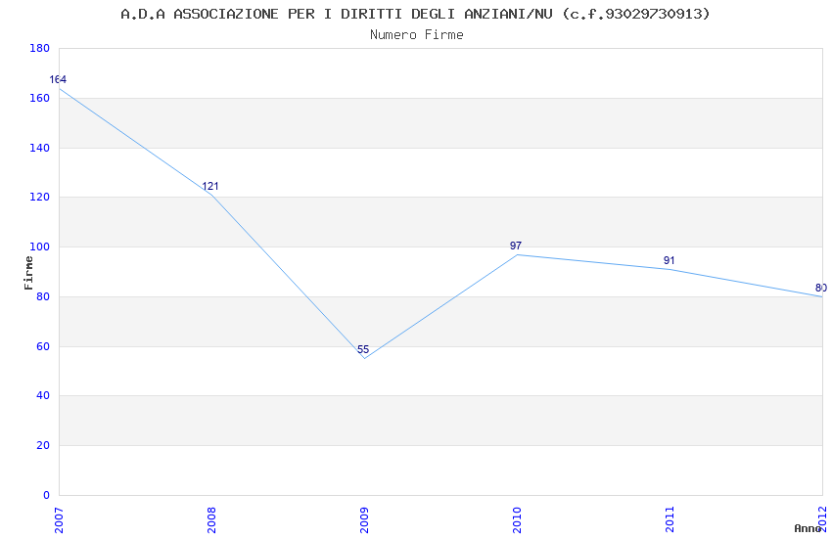Viewport: 832px width, 538px height.
Task: Click the y-axis value 60
Action: click(43, 346)
